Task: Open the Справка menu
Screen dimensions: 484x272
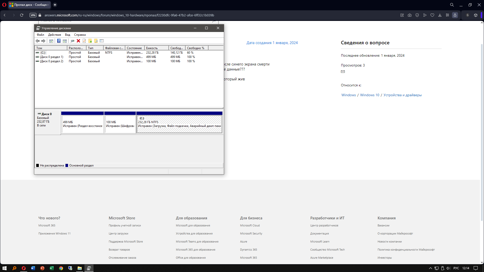Action: 80,35
